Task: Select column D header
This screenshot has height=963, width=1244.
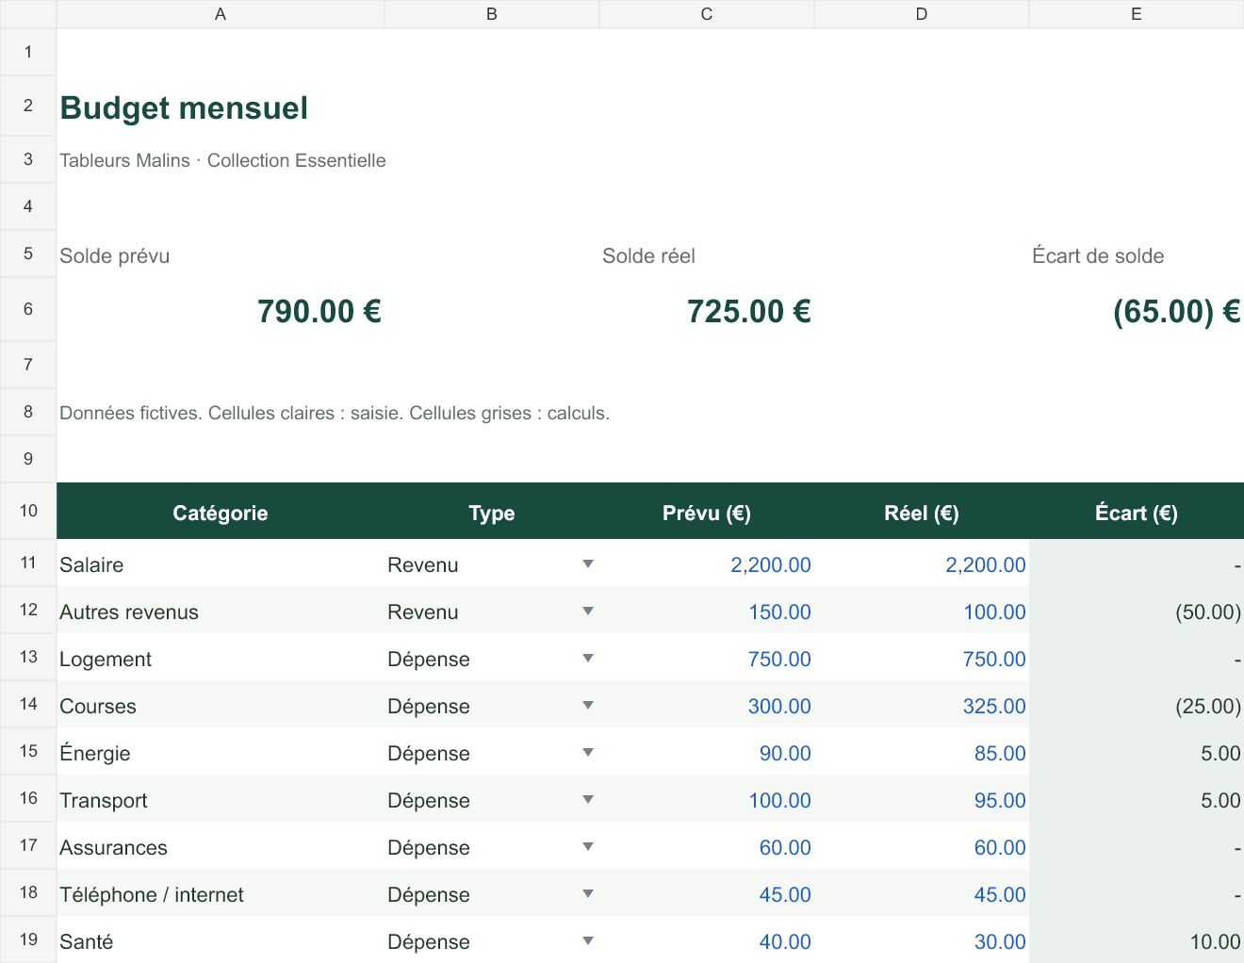Action: point(922,14)
